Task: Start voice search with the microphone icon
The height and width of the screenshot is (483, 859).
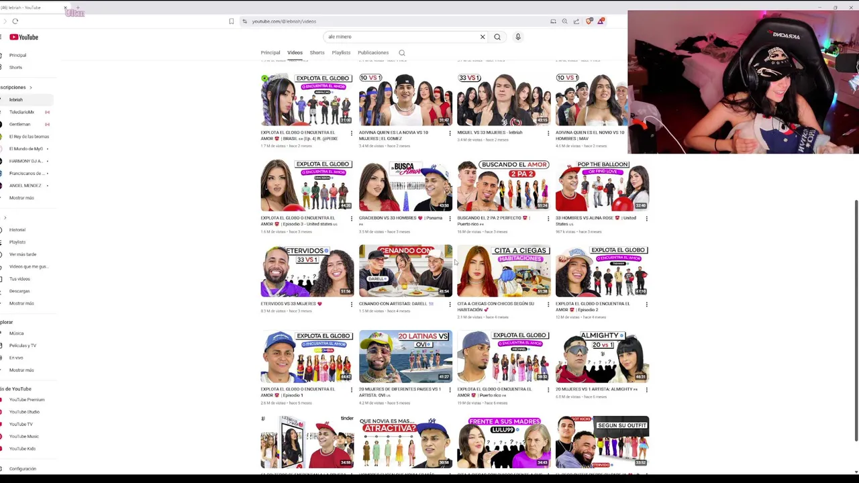Action: coord(518,37)
